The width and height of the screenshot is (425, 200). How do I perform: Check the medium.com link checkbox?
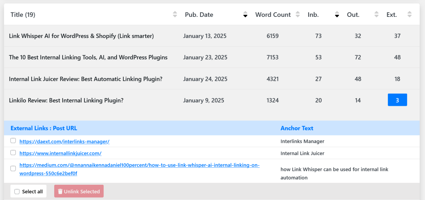[13, 168]
